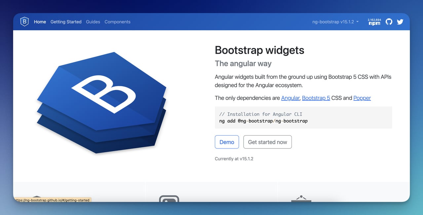This screenshot has width=423, height=215.
Task: Click the Demo button
Action: pos(227,142)
